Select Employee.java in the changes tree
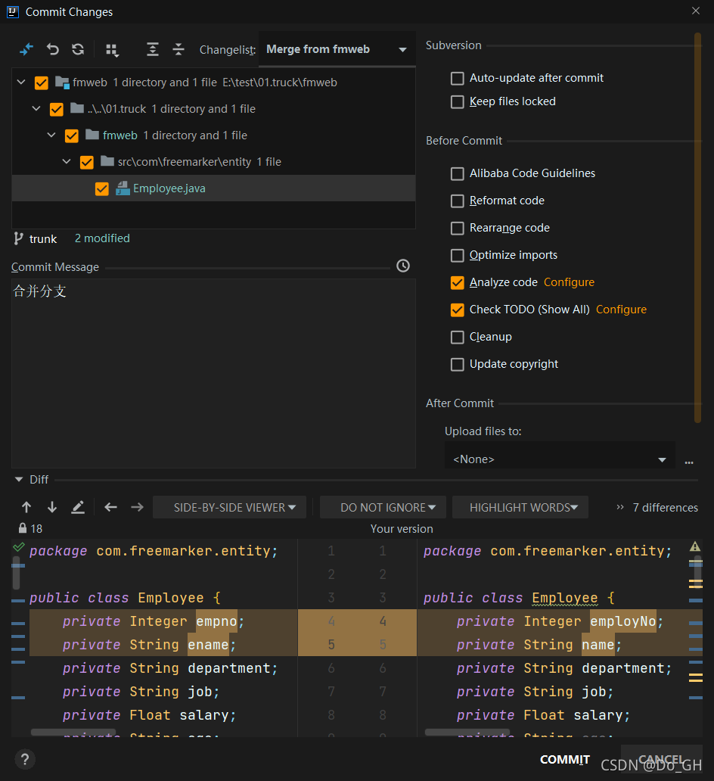This screenshot has height=781, width=714. pos(213,188)
